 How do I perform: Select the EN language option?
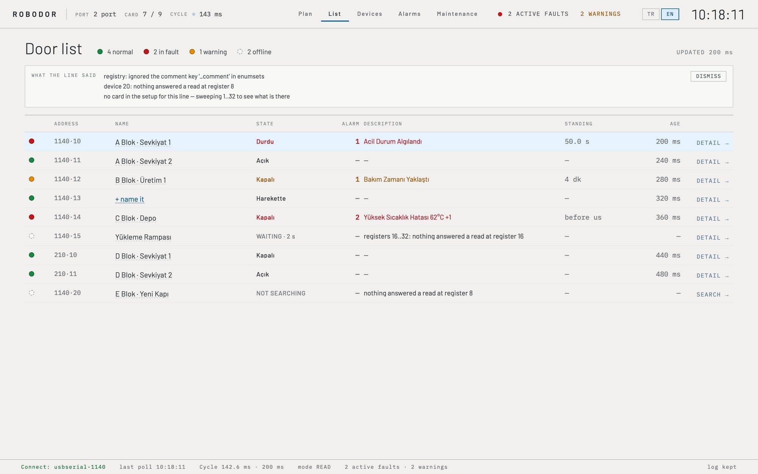(670, 14)
